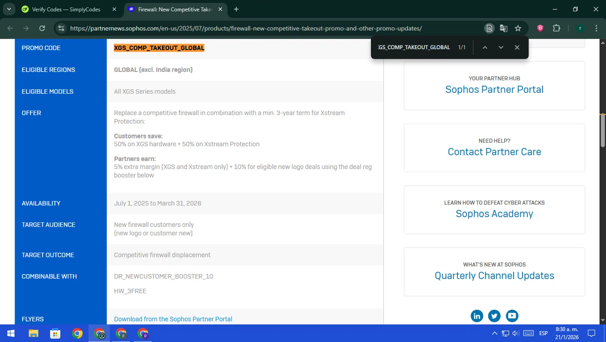
Task: Click the ESP language indicator
Action: coord(543,334)
